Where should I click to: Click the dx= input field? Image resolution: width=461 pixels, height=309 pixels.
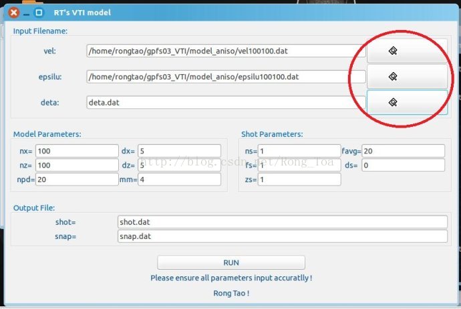tap(179, 151)
